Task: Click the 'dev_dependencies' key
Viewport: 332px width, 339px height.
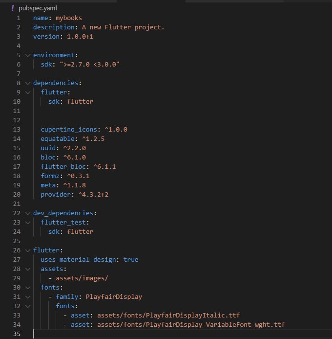Action: [63, 213]
